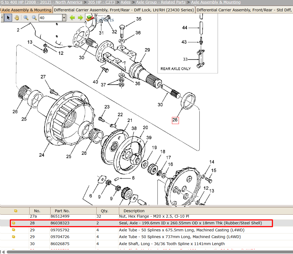This screenshot has width=293, height=254.
Task: Select the pointer arrow tool
Action: pos(8,18)
